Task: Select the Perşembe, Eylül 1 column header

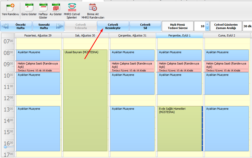Action: pos(179,35)
